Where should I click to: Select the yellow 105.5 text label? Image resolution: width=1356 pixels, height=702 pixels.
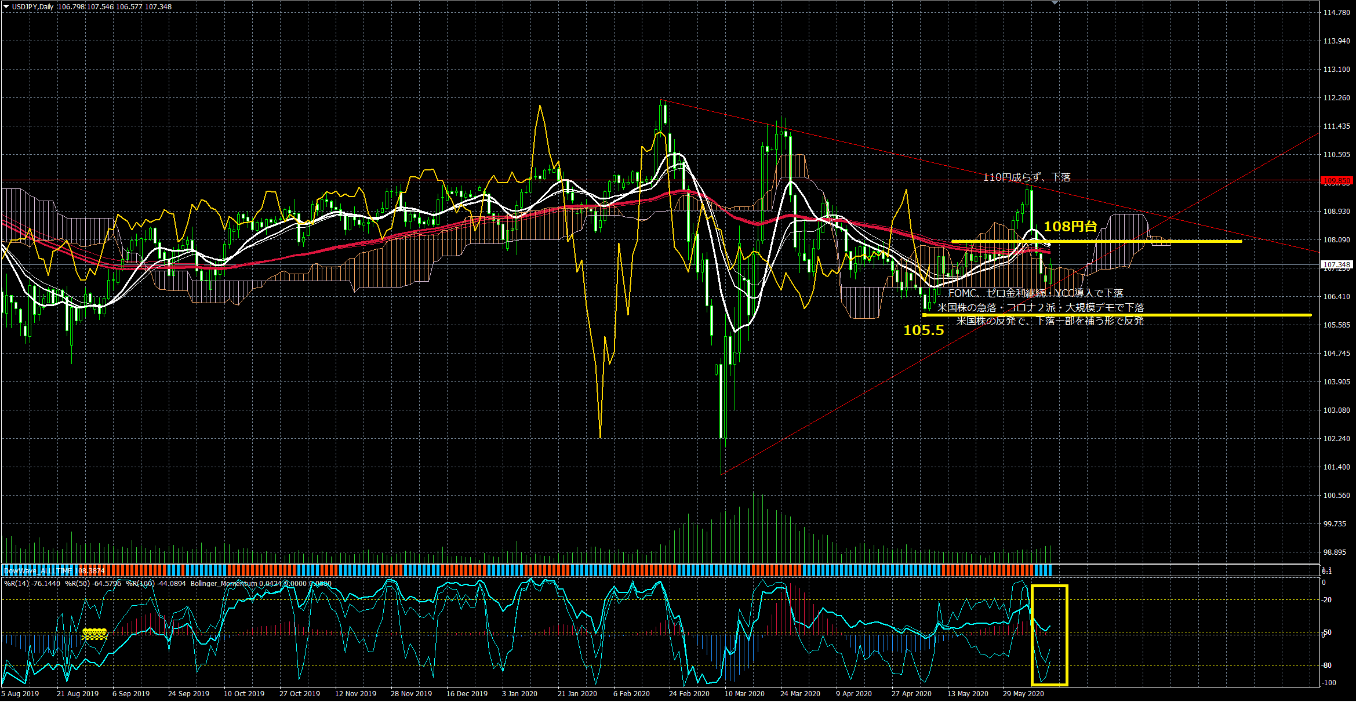click(x=924, y=330)
